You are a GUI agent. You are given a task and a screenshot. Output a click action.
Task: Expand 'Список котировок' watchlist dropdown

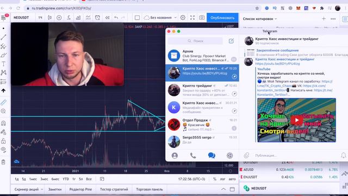(260, 19)
